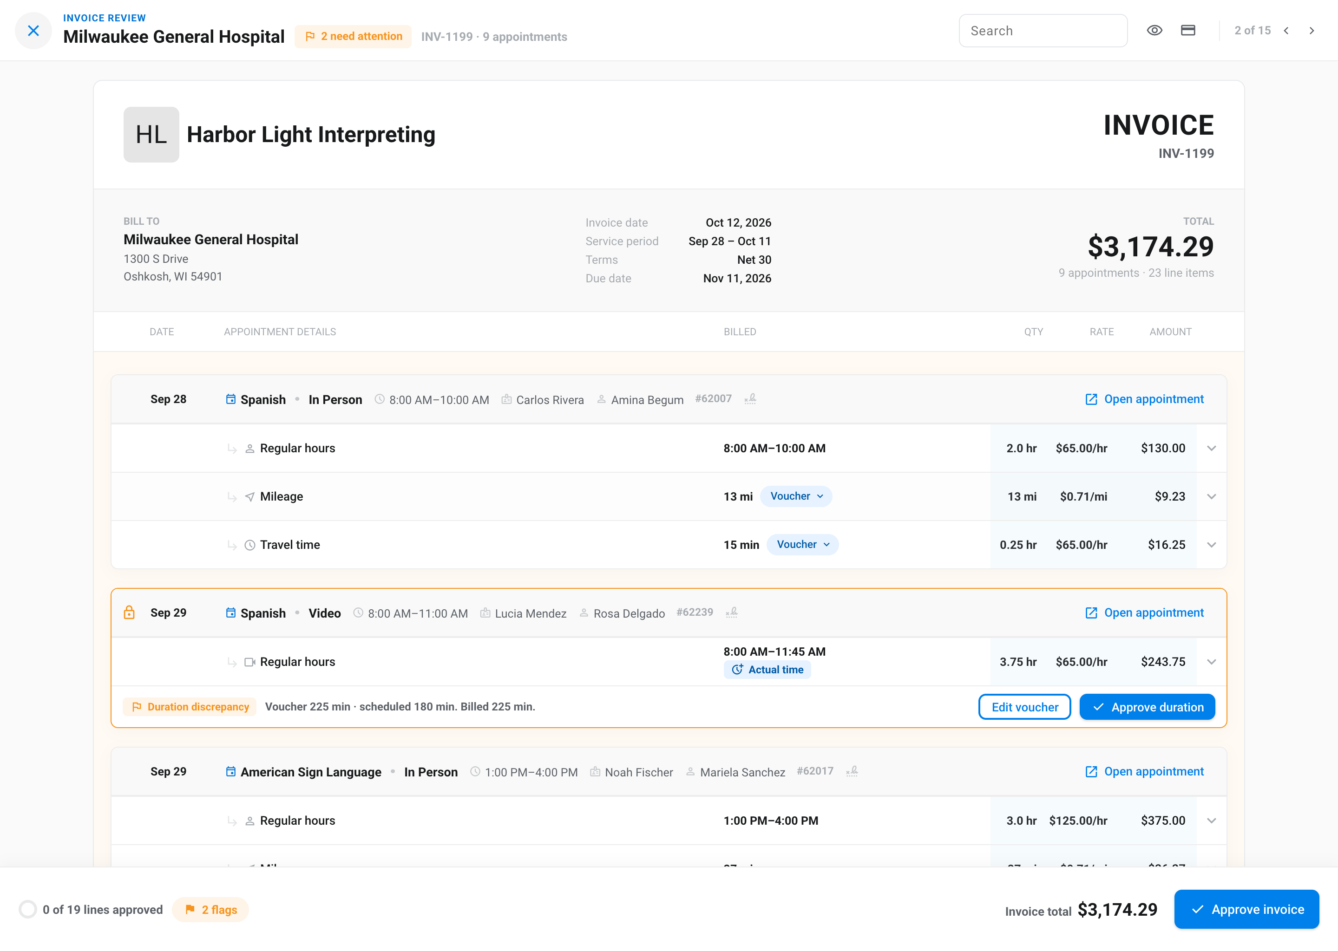The width and height of the screenshot is (1338, 951).
Task: Click the person icon on $130.00 Regular hours
Action: pyautogui.click(x=249, y=449)
